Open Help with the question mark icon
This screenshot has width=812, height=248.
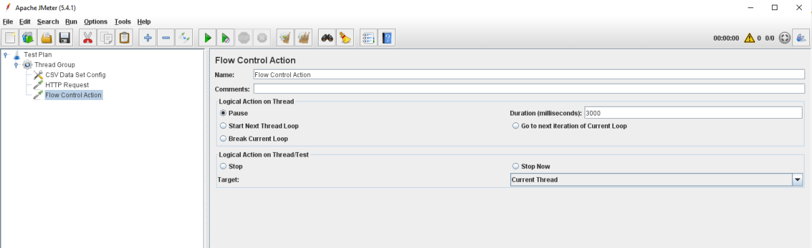pos(386,38)
